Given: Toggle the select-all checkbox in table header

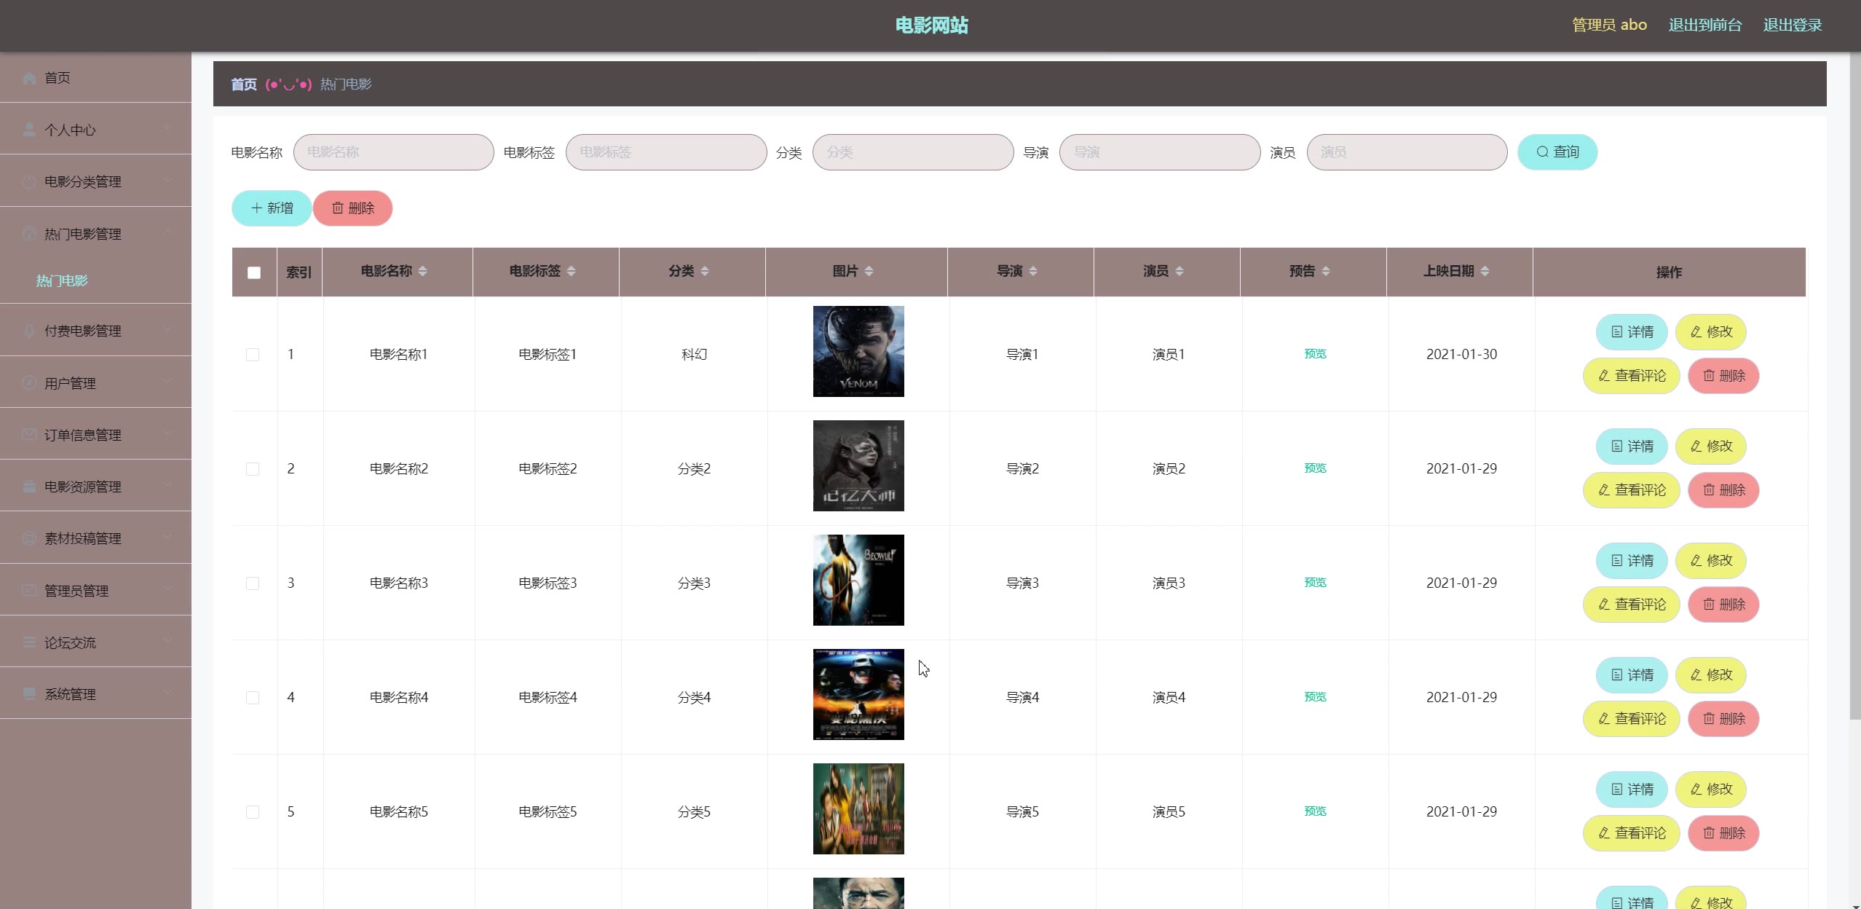Looking at the screenshot, I should point(254,272).
